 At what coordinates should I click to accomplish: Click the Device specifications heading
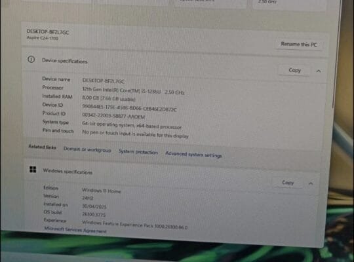click(x=64, y=61)
